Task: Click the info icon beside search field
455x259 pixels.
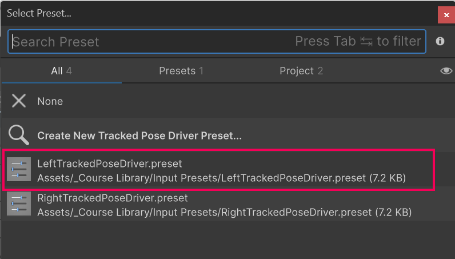Action: coord(440,41)
